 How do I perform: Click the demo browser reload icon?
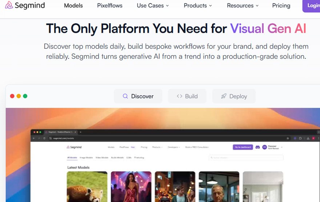(x=44, y=138)
